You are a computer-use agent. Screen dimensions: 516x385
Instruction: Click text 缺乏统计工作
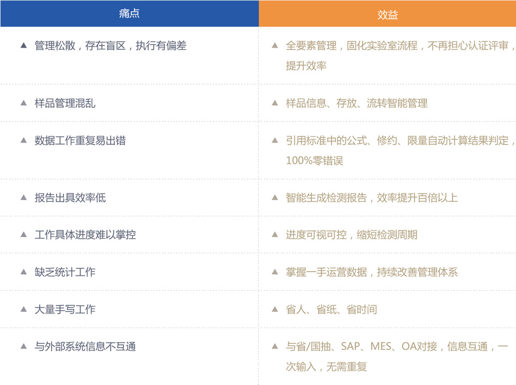pyautogui.click(x=65, y=272)
